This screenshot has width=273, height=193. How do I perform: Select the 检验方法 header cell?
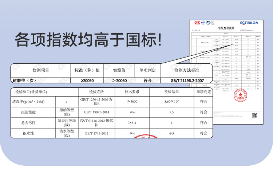[96, 92]
